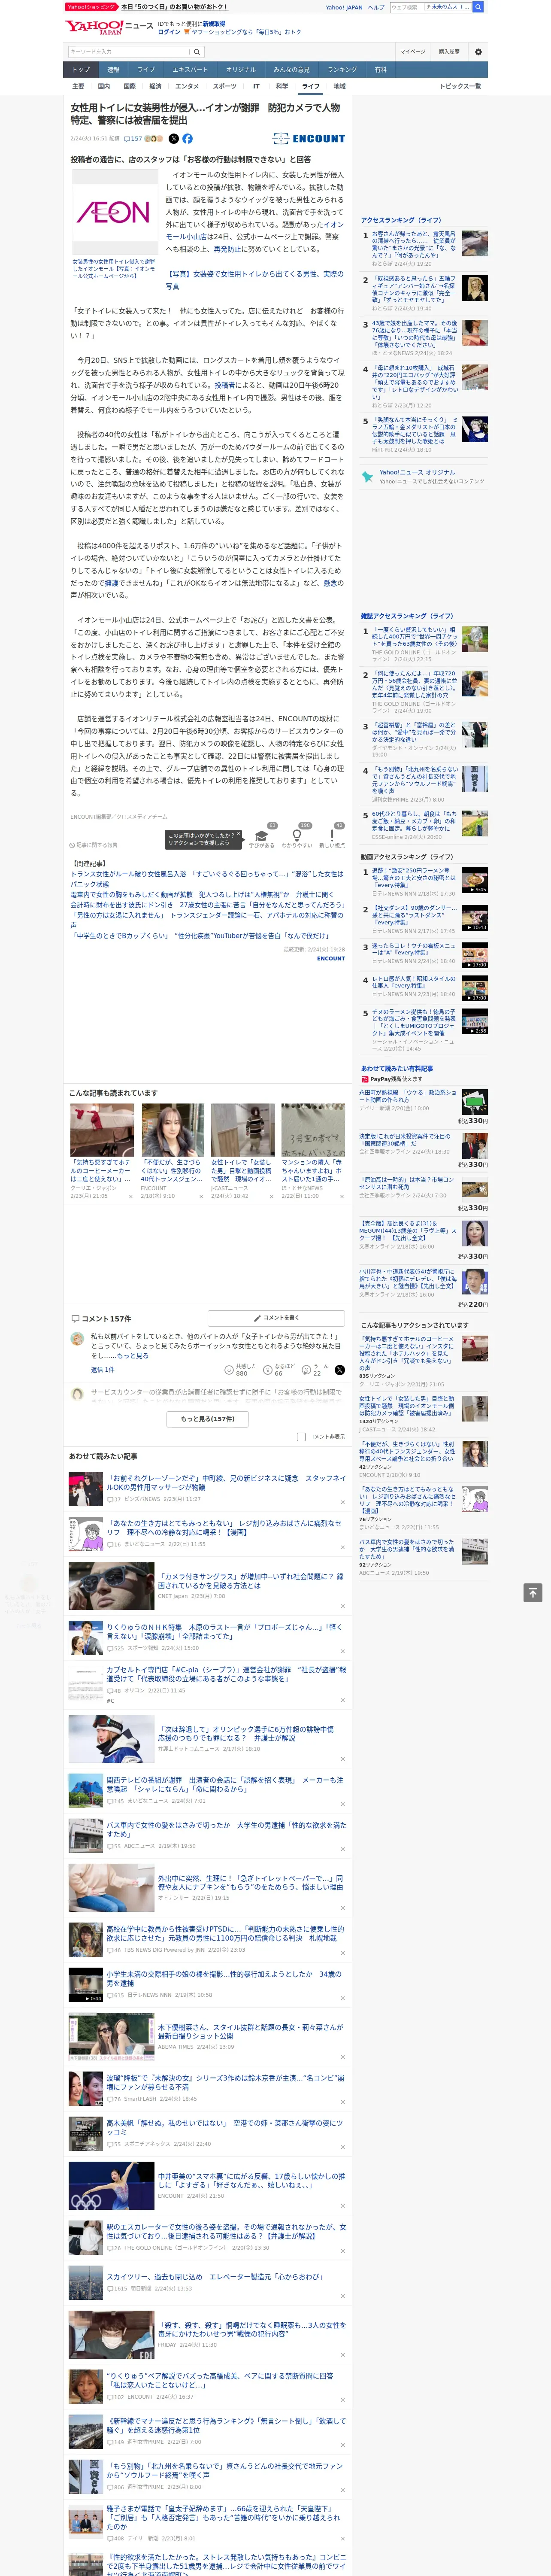Viewport: 551px width, 2576px height.
Task: Click the blue web search button at top
Action: (x=478, y=7)
